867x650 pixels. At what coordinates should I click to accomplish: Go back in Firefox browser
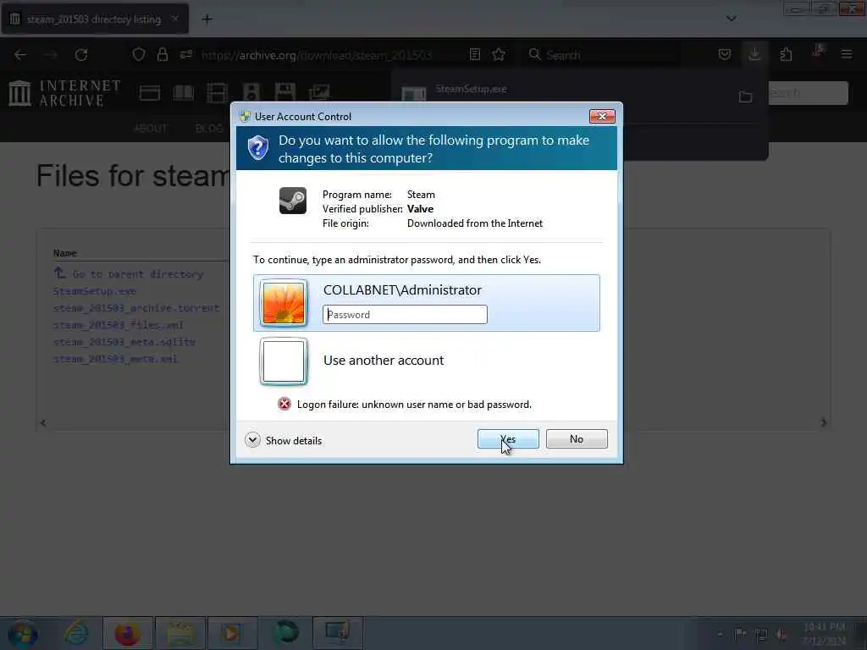20,55
